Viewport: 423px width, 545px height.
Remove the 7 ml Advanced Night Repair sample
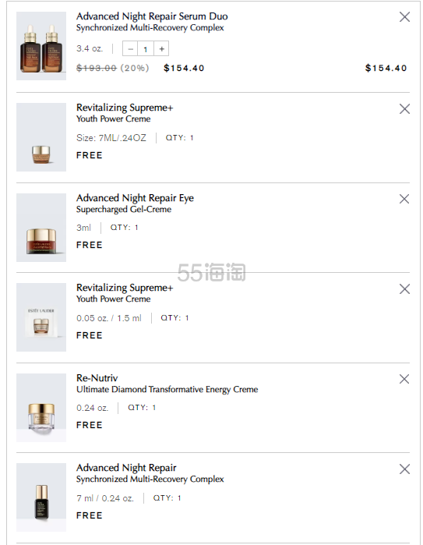tap(404, 469)
